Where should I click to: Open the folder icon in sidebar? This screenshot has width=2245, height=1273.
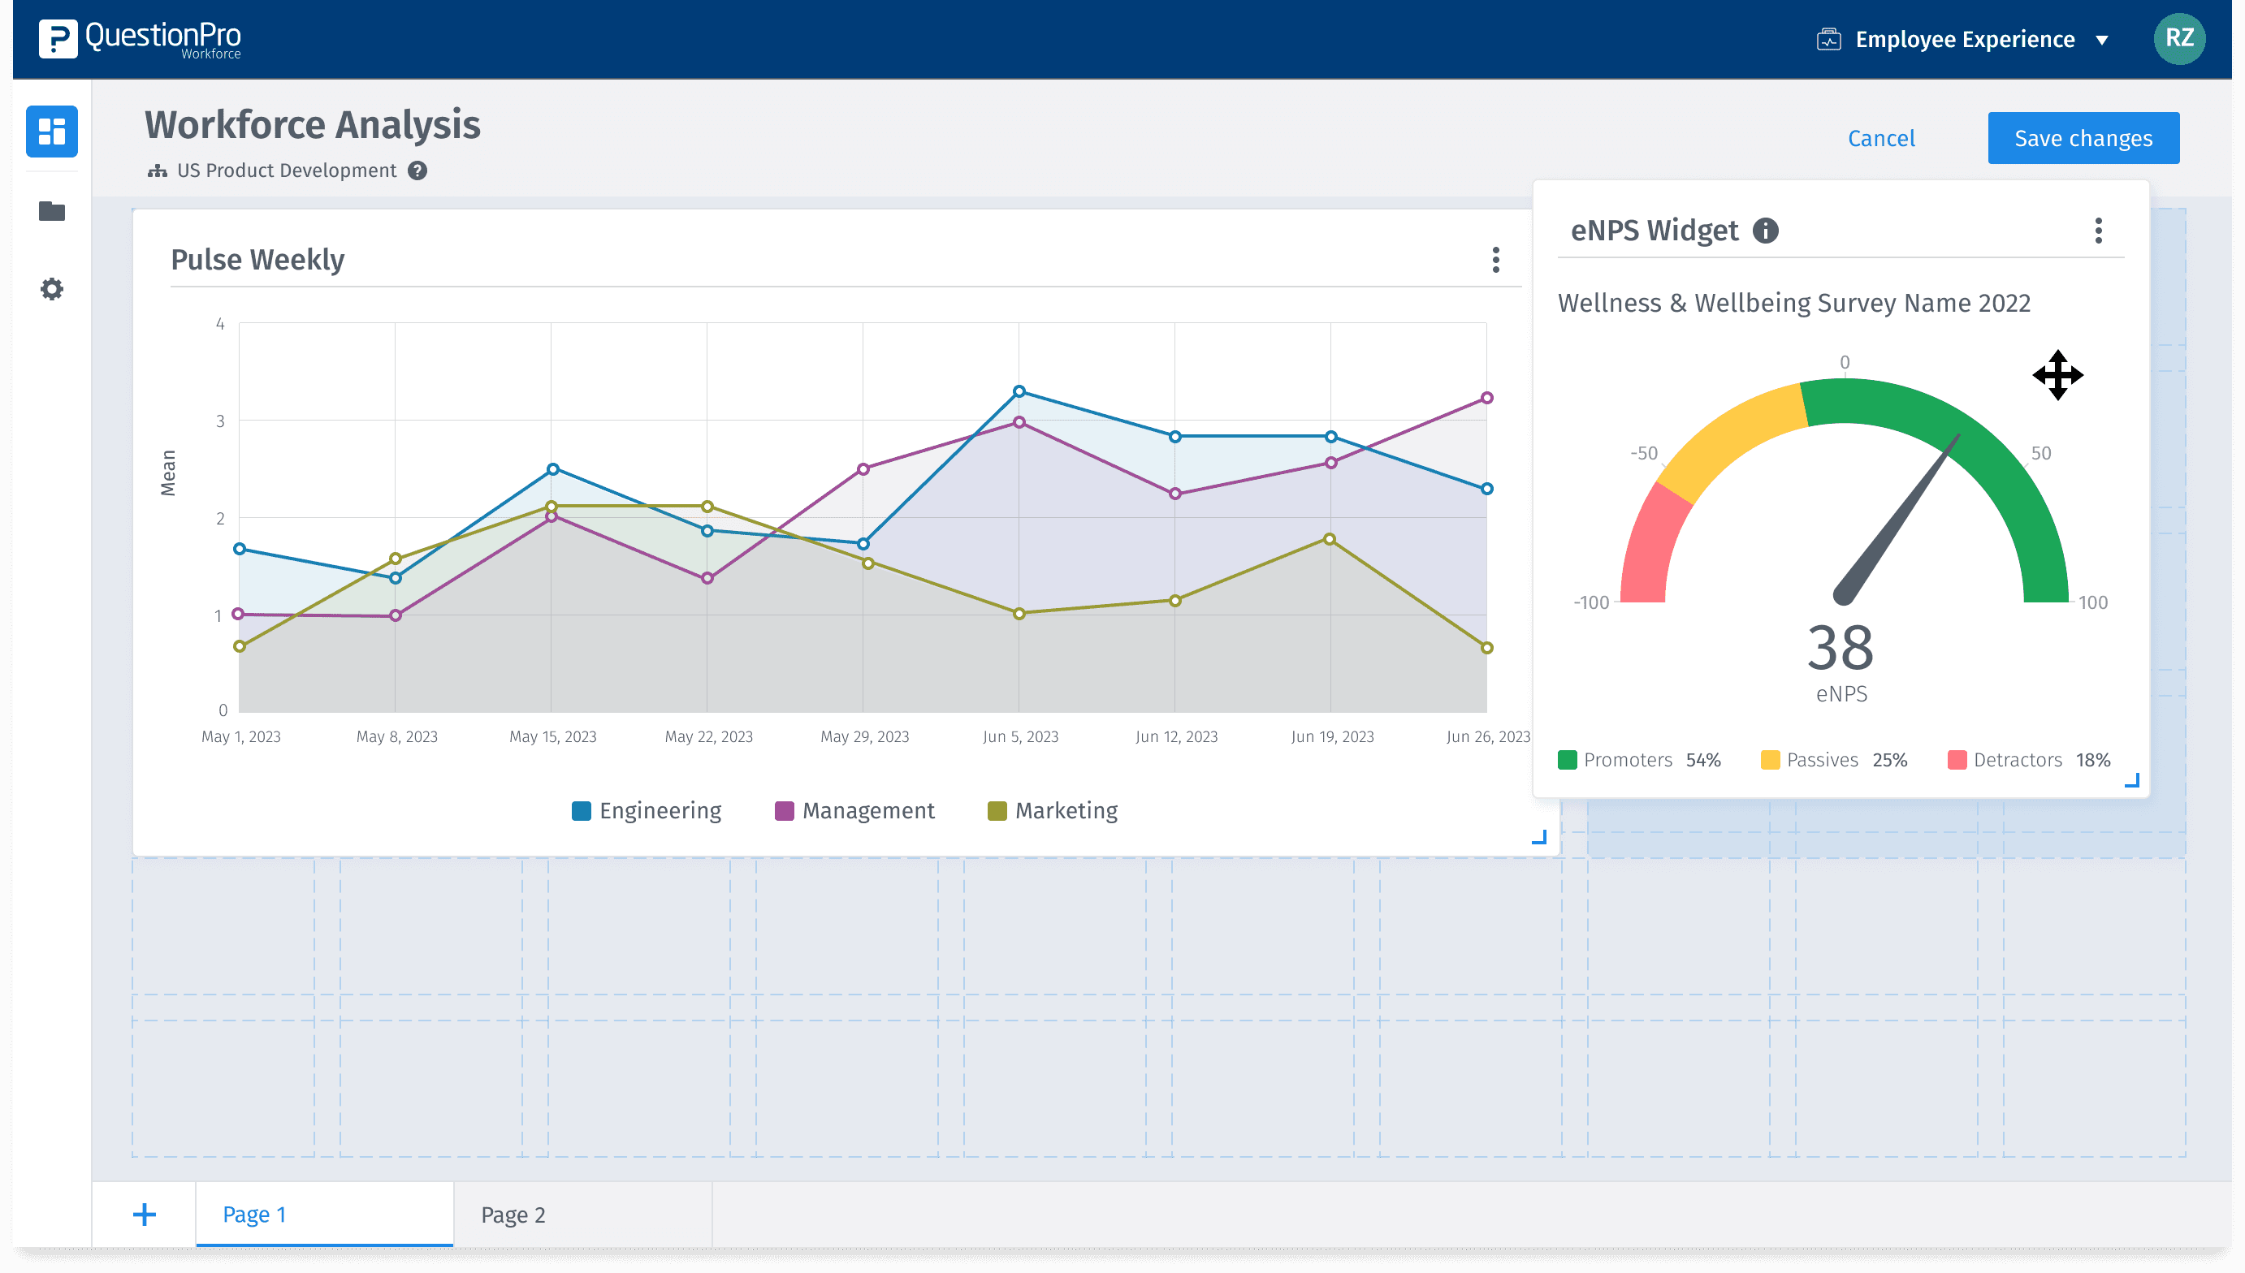coord(52,211)
